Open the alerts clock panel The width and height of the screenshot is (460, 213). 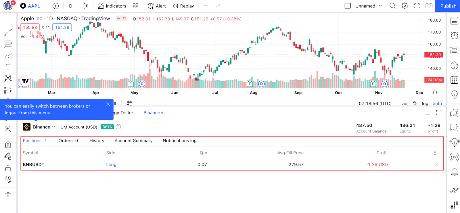[454, 35]
